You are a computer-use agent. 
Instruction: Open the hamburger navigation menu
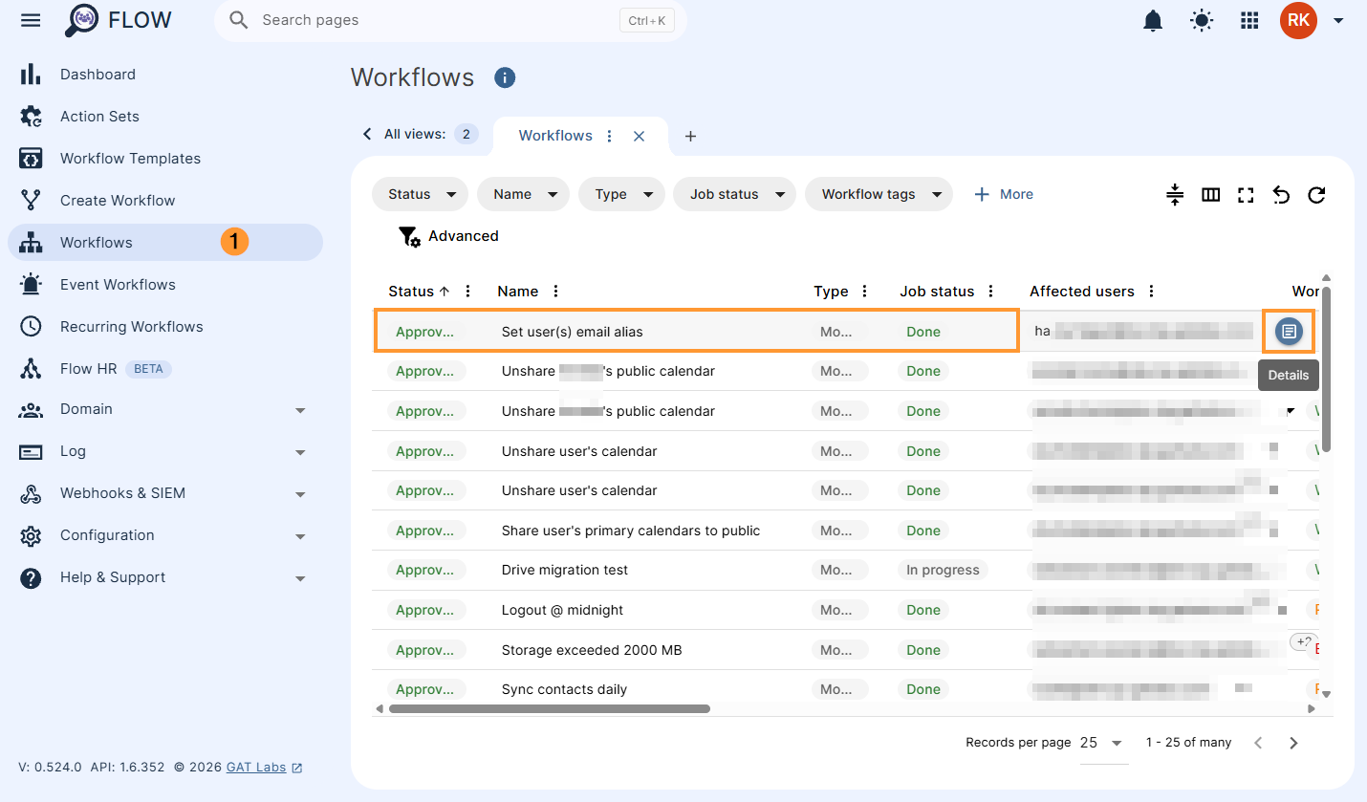(x=31, y=20)
